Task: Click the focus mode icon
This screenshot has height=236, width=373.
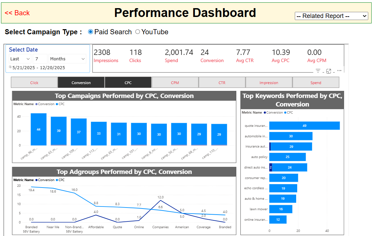Action: tap(328, 71)
